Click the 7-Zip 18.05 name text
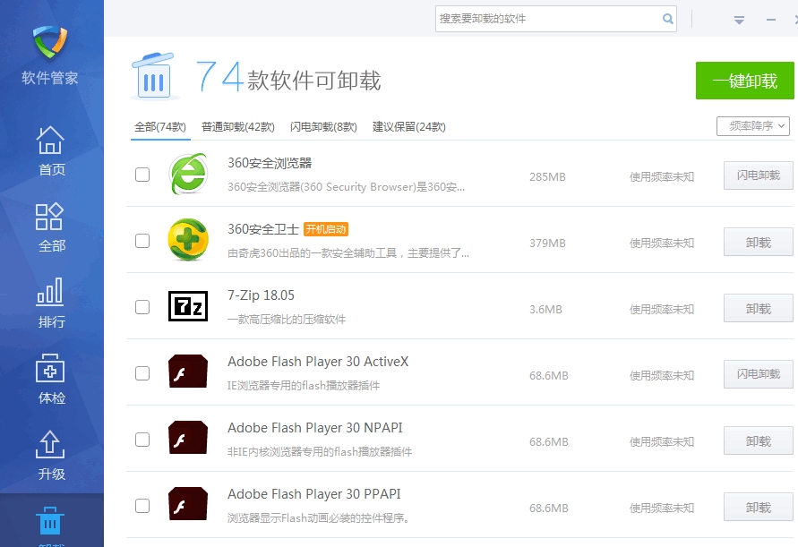The image size is (798, 547). pos(262,295)
